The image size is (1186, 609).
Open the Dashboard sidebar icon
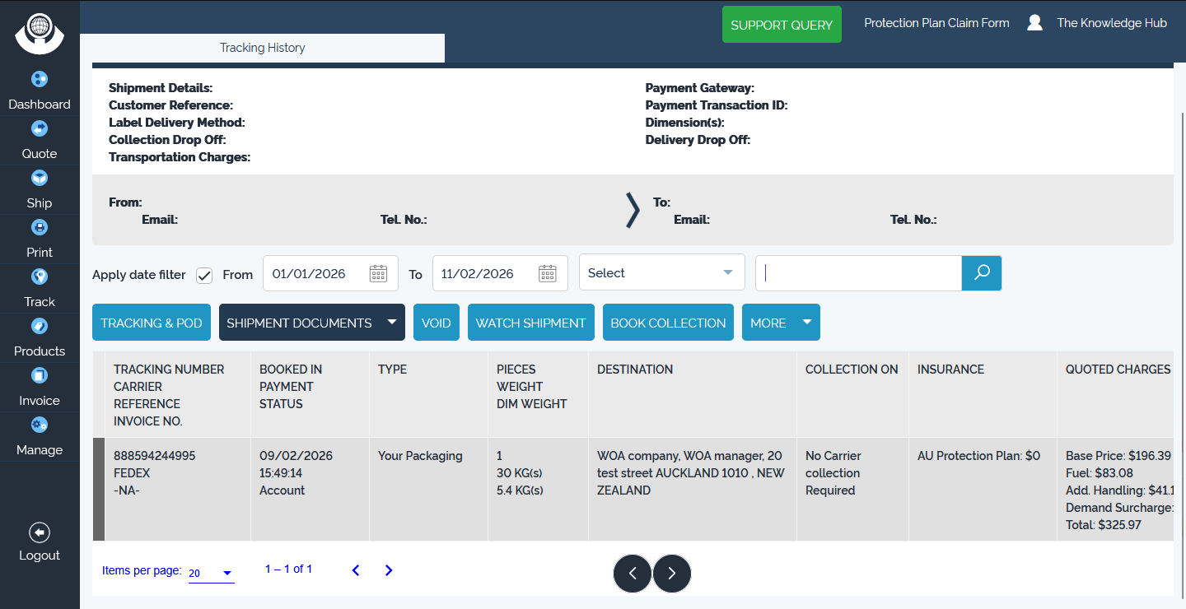40,80
